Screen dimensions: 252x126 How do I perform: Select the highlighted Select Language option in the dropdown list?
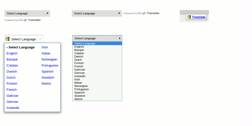(85, 43)
